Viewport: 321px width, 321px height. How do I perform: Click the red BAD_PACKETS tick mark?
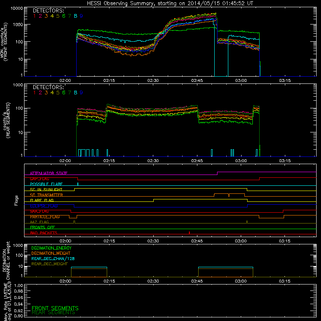coord(189,233)
